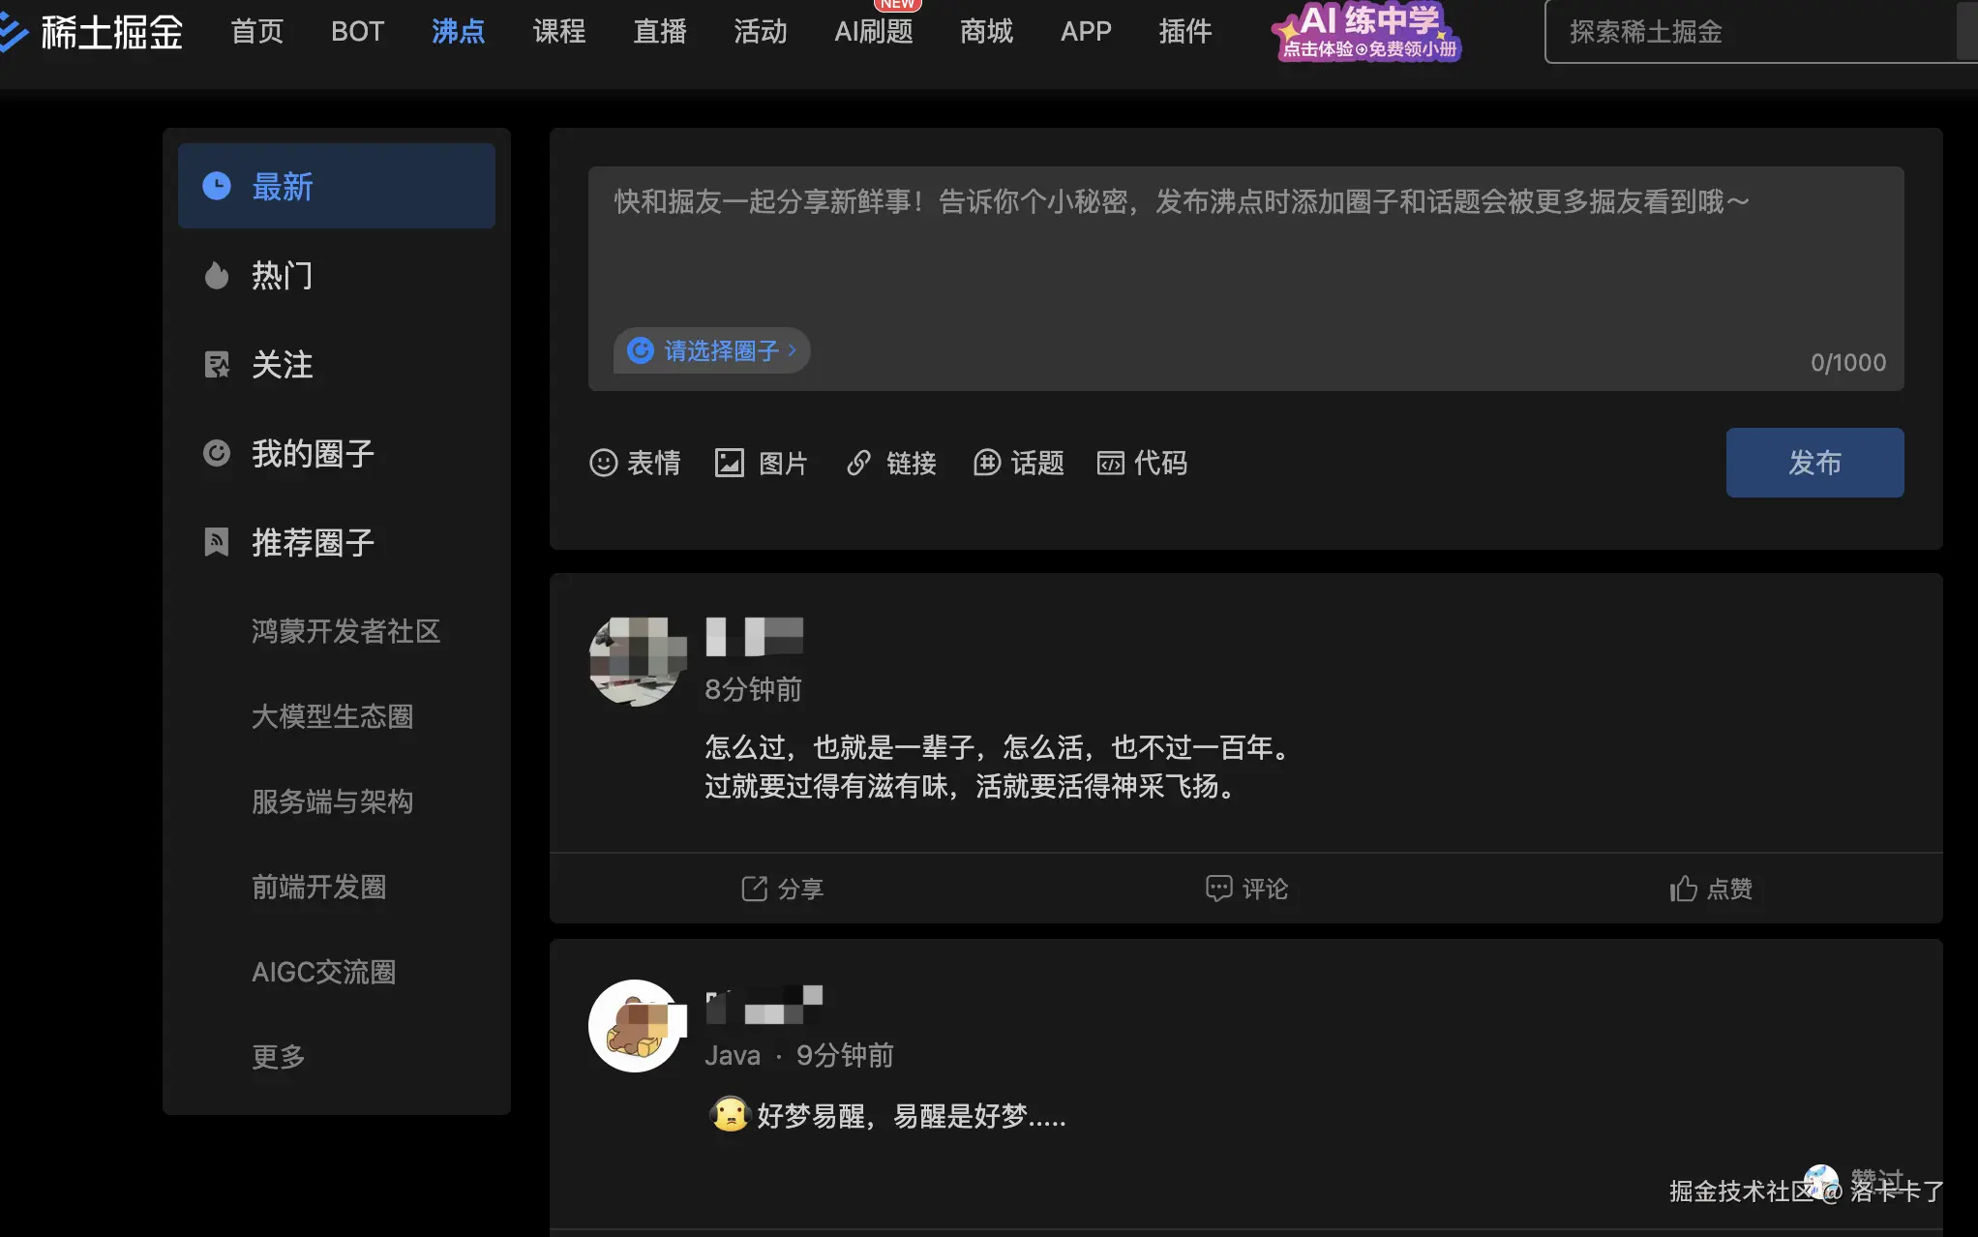Open the 前端开发圈 circle
Screen dimensions: 1978x1237
tap(319, 887)
